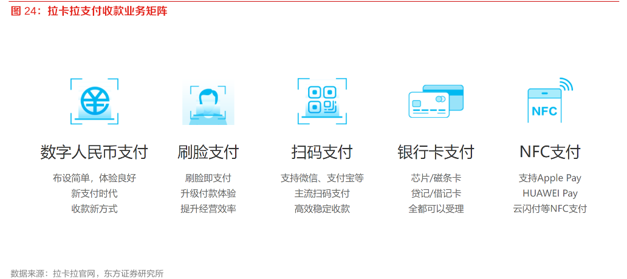Click the text HUAWEI Pay

[x=550, y=193]
